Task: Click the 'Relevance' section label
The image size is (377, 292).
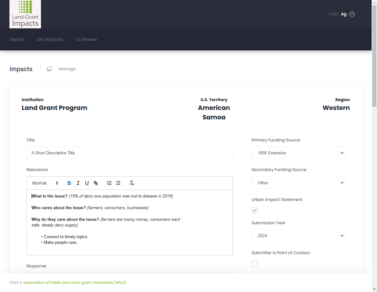Action: [37, 169]
